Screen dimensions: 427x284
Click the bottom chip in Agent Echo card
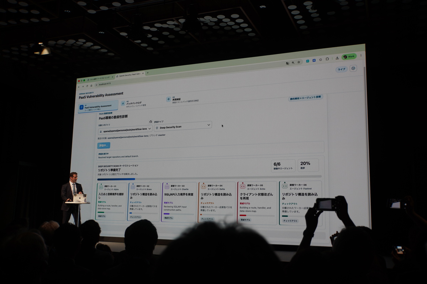246,220
